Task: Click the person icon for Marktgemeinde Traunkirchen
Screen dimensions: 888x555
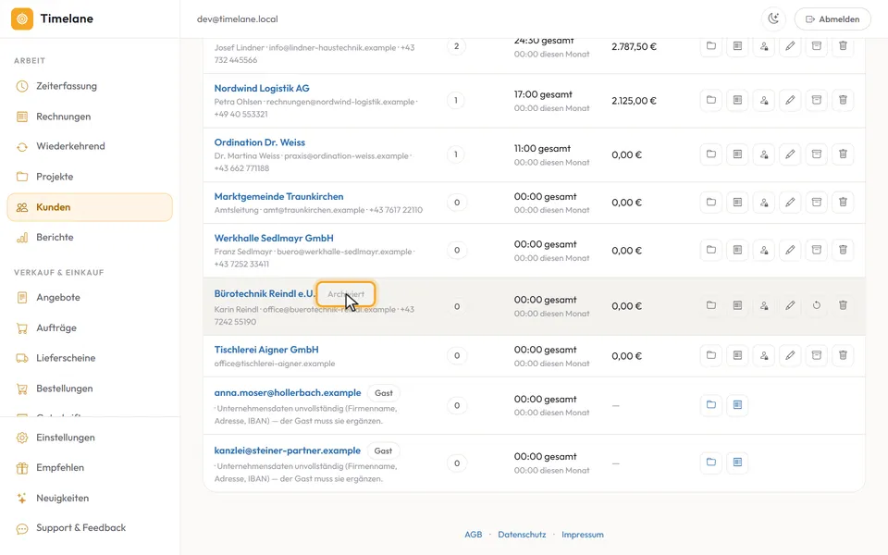Action: [x=764, y=203]
